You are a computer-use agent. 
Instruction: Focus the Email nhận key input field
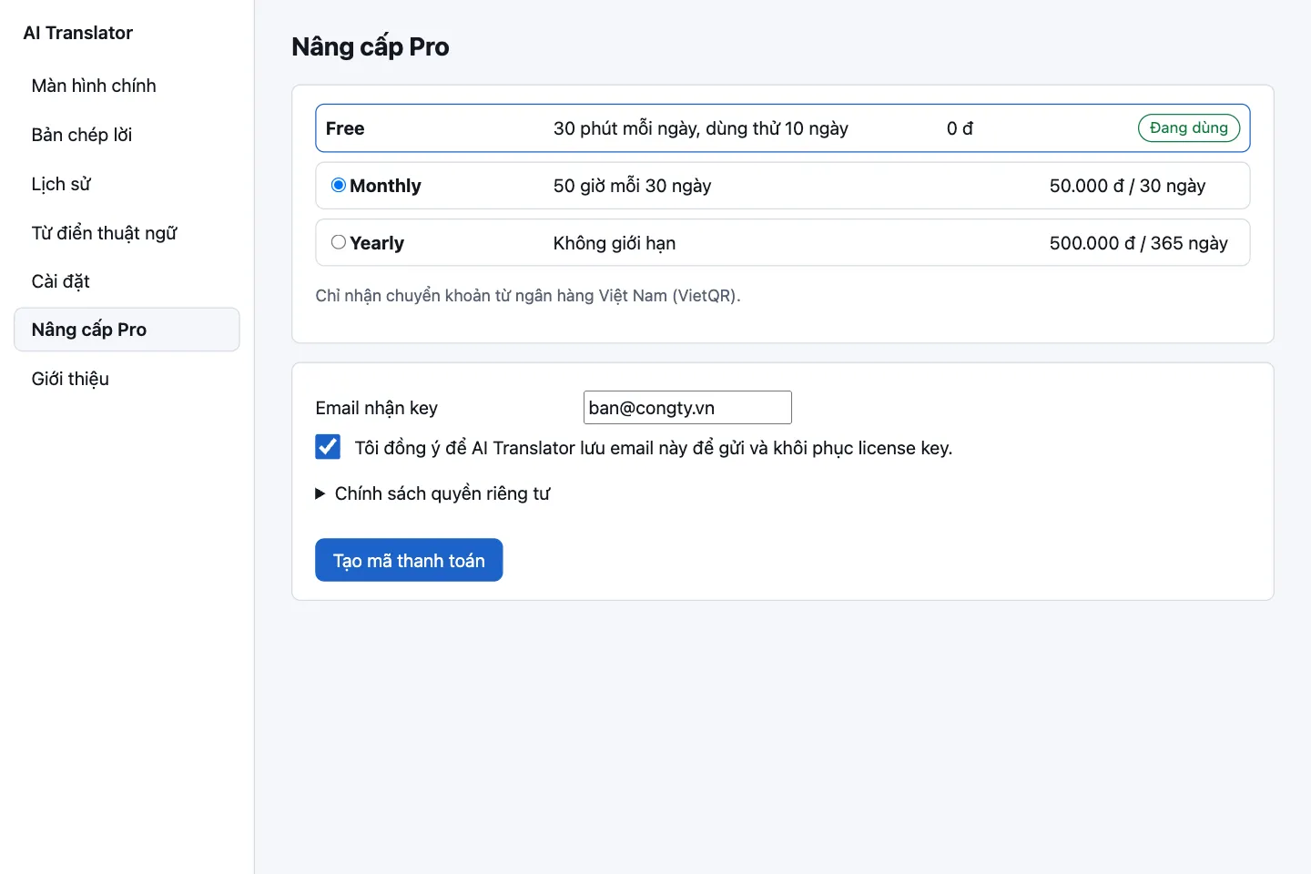[x=687, y=408]
